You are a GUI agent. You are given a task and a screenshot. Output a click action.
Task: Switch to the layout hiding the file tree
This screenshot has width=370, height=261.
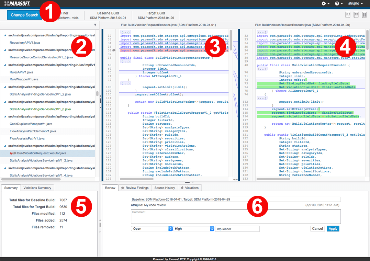click(356, 15)
